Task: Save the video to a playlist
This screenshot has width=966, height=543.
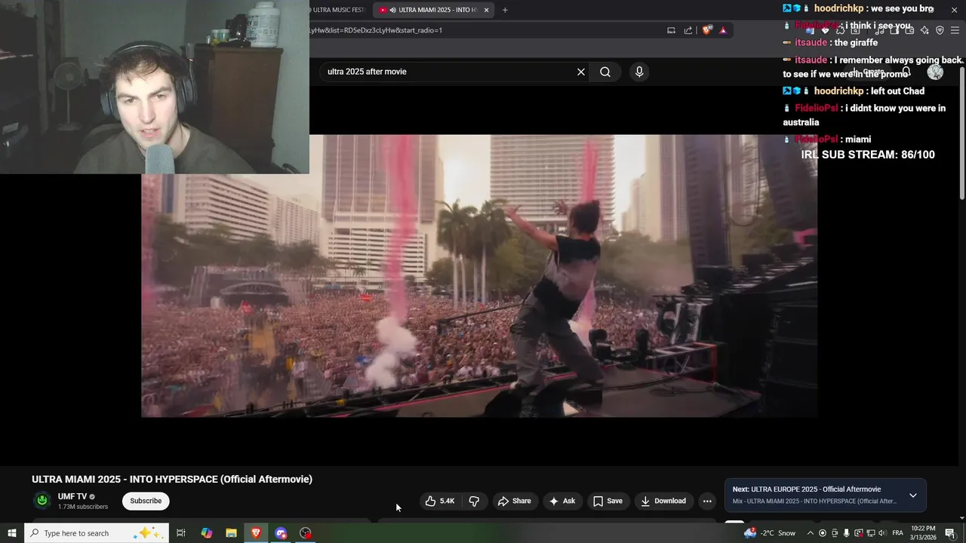Action: 608,501
